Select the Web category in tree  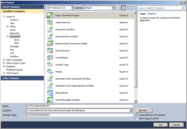[x=12, y=23]
